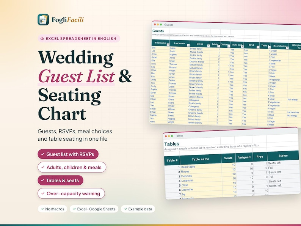Open the Children column filter arrow
This screenshot has height=226, width=301.
click(229, 46)
